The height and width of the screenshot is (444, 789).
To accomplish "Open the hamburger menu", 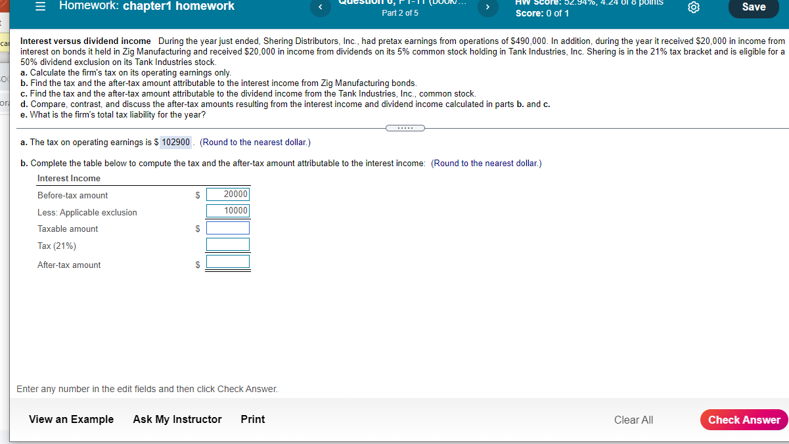I will [x=39, y=7].
